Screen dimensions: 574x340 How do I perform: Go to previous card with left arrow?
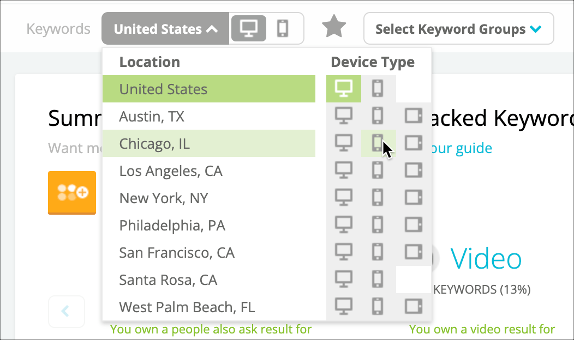coord(66,311)
